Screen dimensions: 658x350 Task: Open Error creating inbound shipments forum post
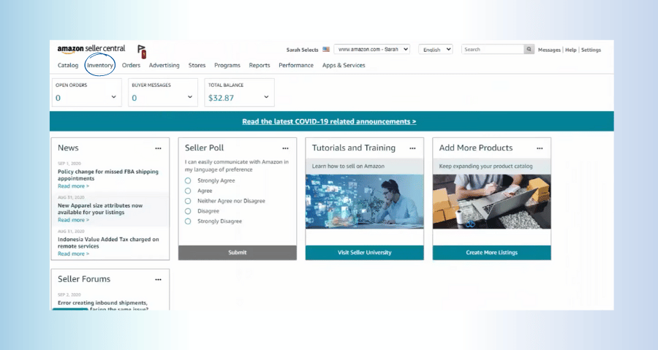point(103,305)
